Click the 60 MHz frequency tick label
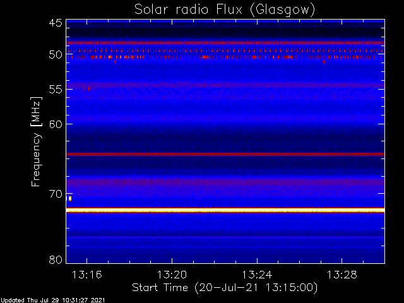The width and height of the screenshot is (404, 303). pos(55,124)
